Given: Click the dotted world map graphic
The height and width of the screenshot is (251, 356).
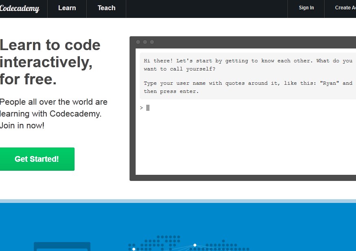Looking at the screenshot, I should click(189, 243).
